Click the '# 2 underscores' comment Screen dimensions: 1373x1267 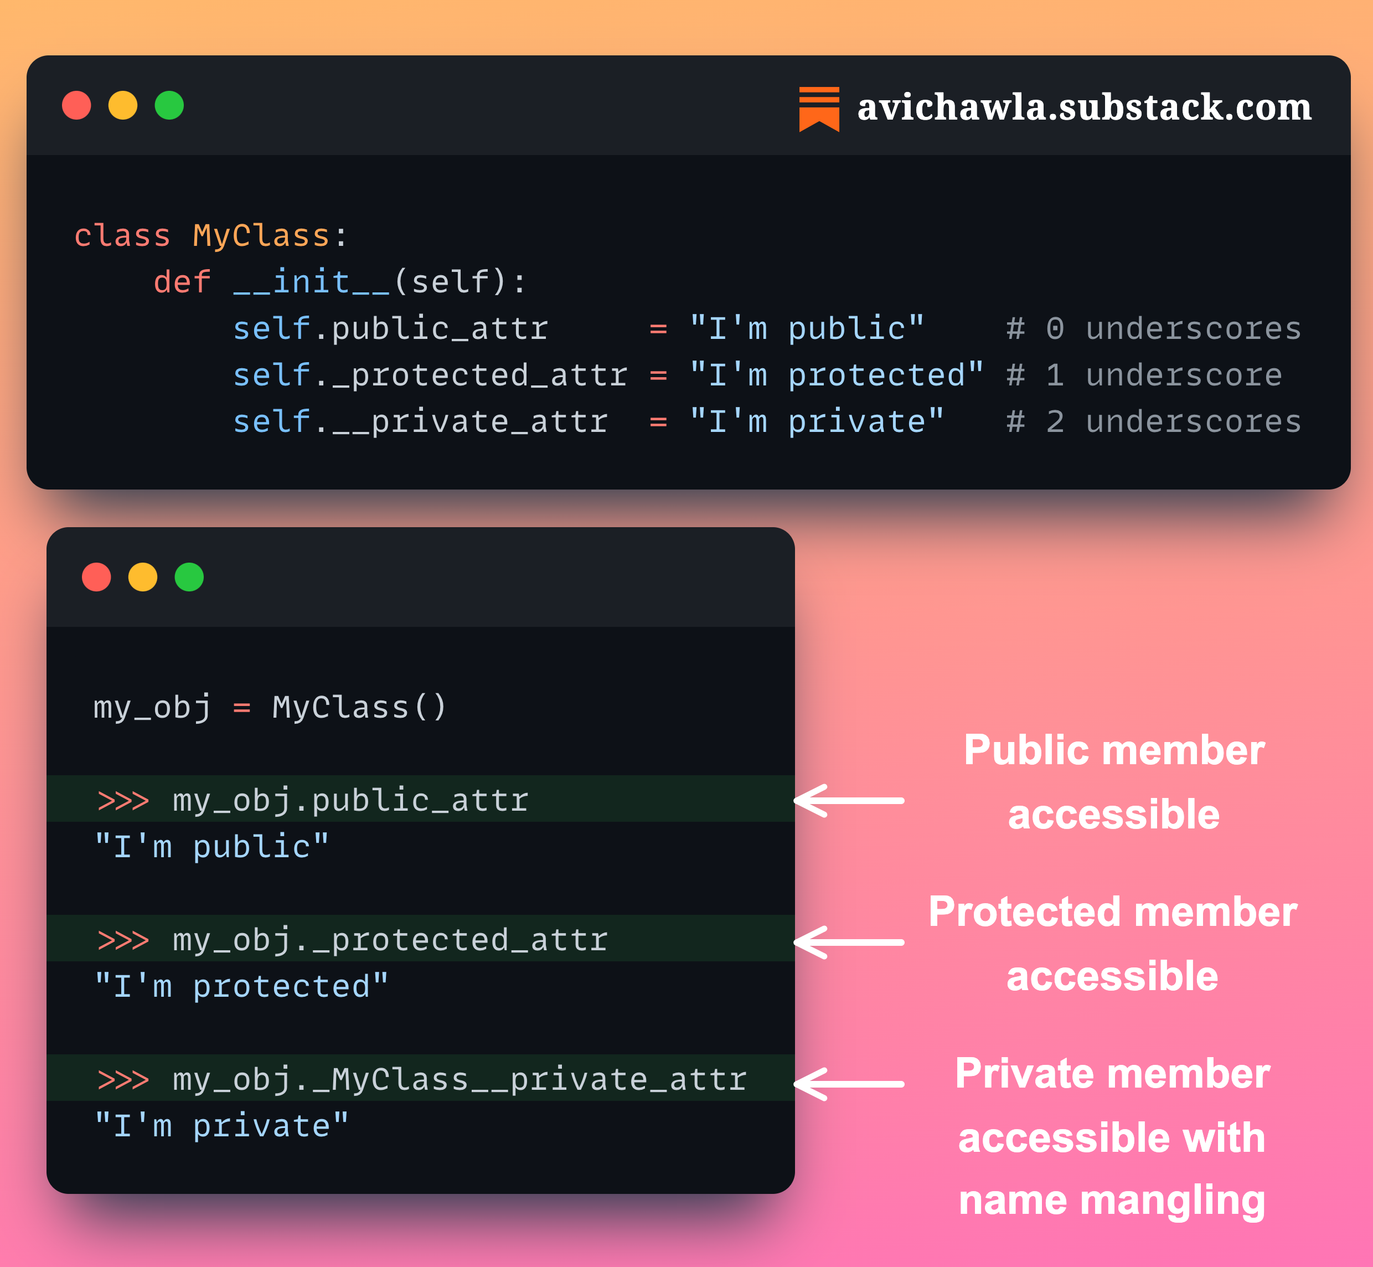tap(1153, 421)
